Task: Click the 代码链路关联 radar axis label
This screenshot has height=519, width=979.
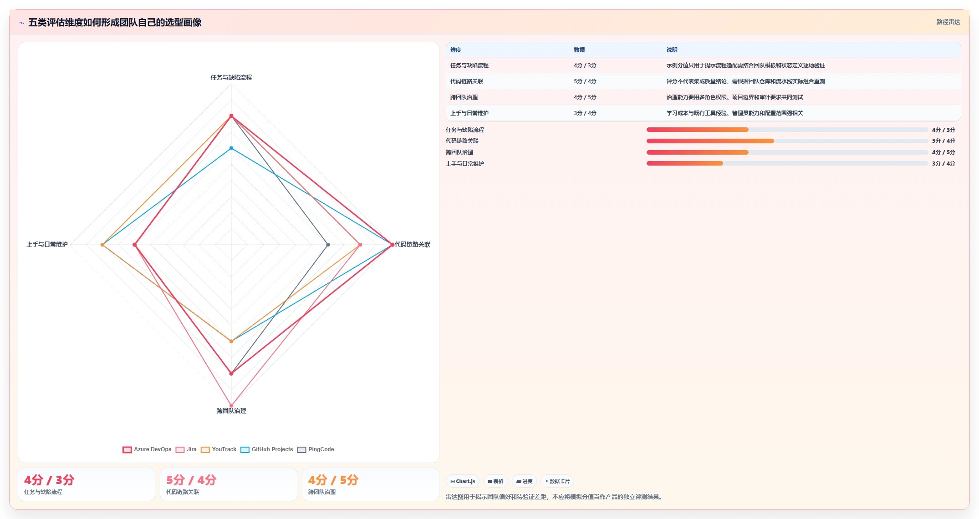Action: [x=412, y=244]
